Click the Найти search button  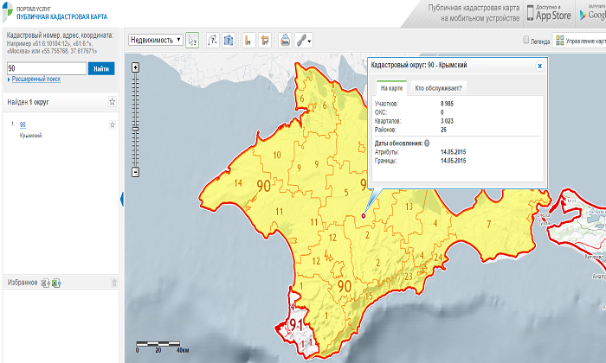[x=101, y=68]
